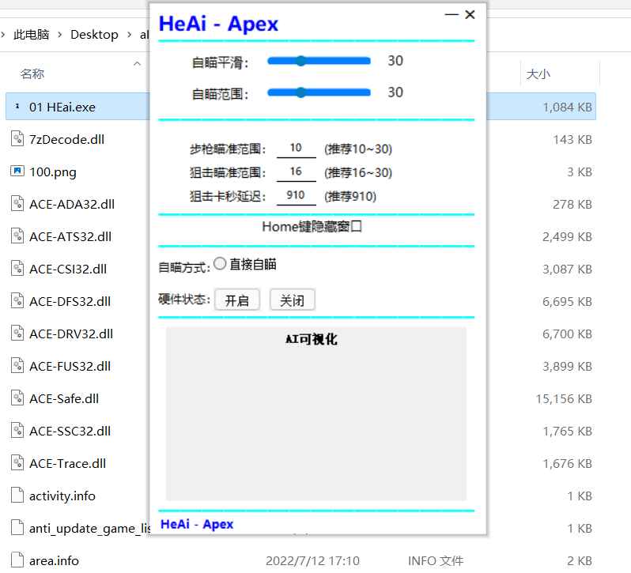Adjust the 自瞄平滑 slider
The height and width of the screenshot is (573, 631).
tap(319, 61)
